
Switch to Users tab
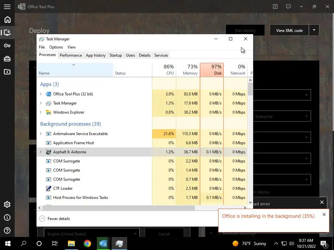pos(130,55)
